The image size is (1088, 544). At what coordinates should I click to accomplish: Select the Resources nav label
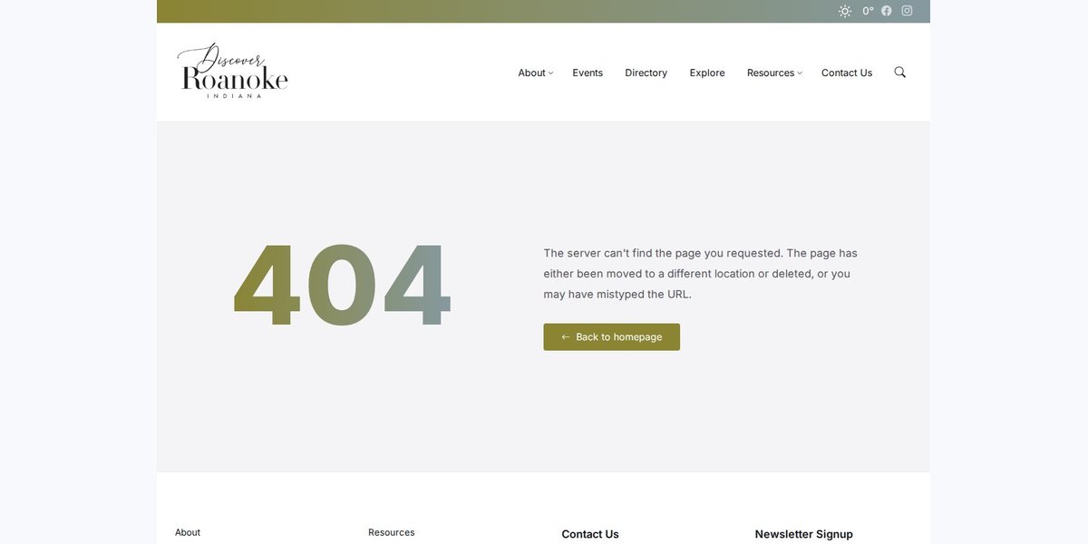click(771, 73)
